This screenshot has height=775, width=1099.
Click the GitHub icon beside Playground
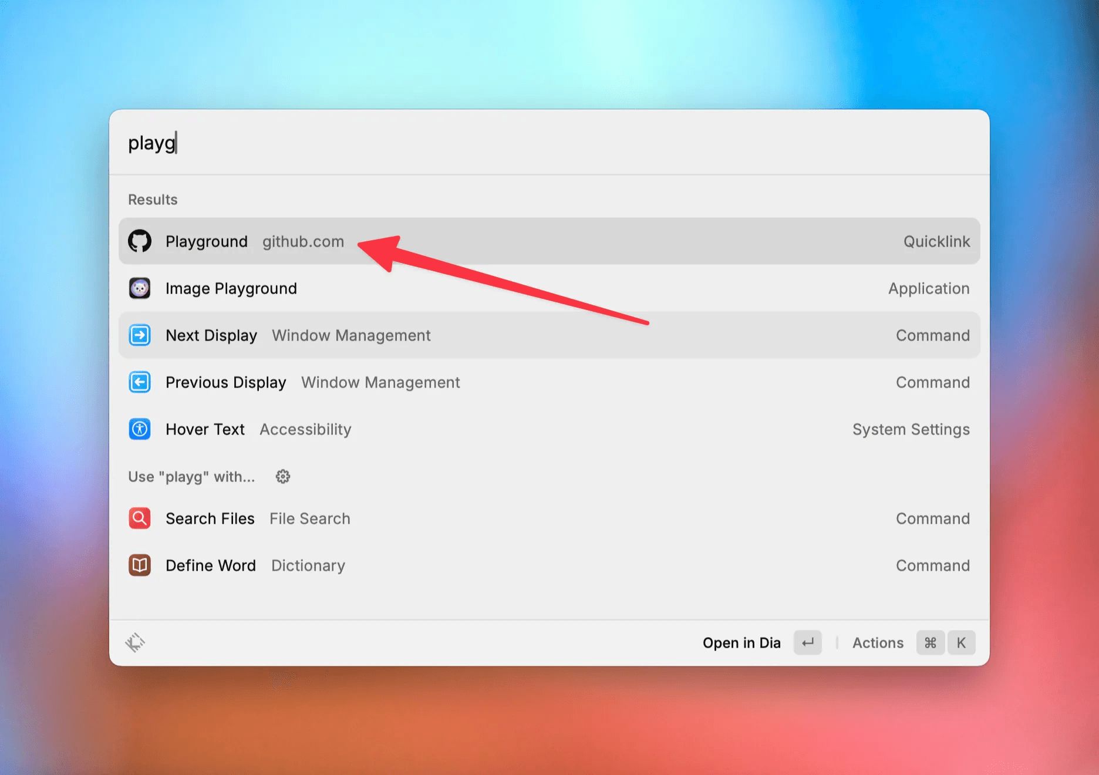click(140, 241)
